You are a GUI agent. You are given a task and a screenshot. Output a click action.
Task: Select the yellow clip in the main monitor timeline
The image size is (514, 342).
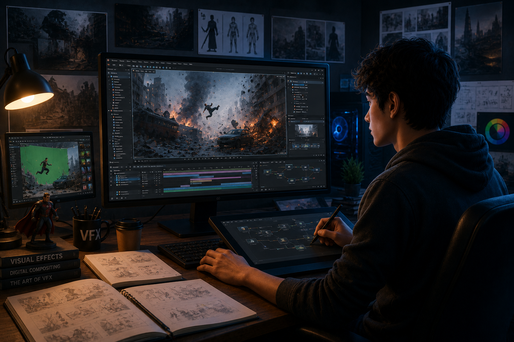(x=201, y=181)
